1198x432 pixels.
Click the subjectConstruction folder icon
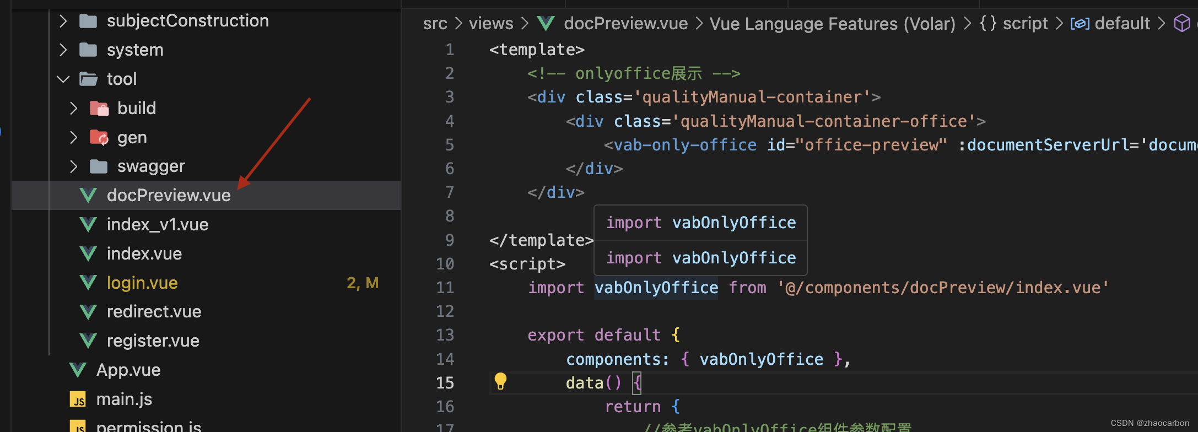[x=88, y=21]
